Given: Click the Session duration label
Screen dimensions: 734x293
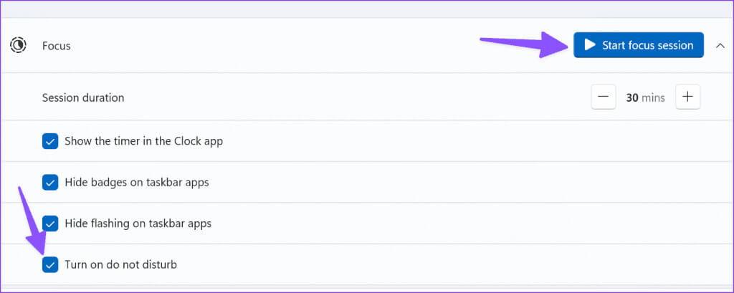Looking at the screenshot, I should [x=83, y=98].
